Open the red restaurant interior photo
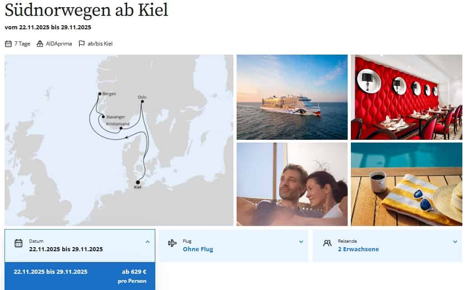466x290 pixels. (x=406, y=97)
